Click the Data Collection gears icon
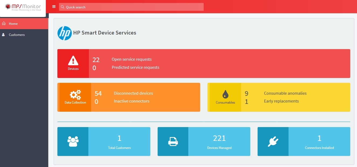Image resolution: width=357 pixels, height=167 pixels. (x=75, y=95)
